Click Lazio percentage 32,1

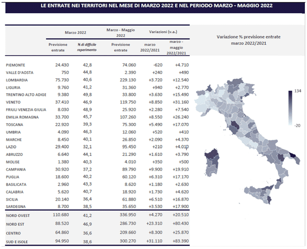87,147
